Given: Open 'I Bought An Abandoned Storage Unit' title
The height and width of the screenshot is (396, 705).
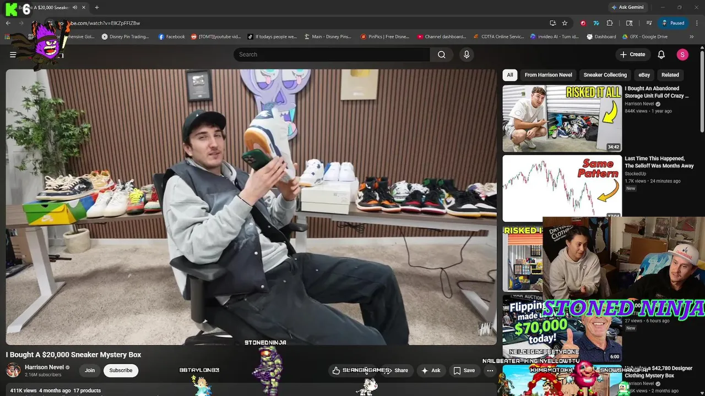Looking at the screenshot, I should click(657, 92).
